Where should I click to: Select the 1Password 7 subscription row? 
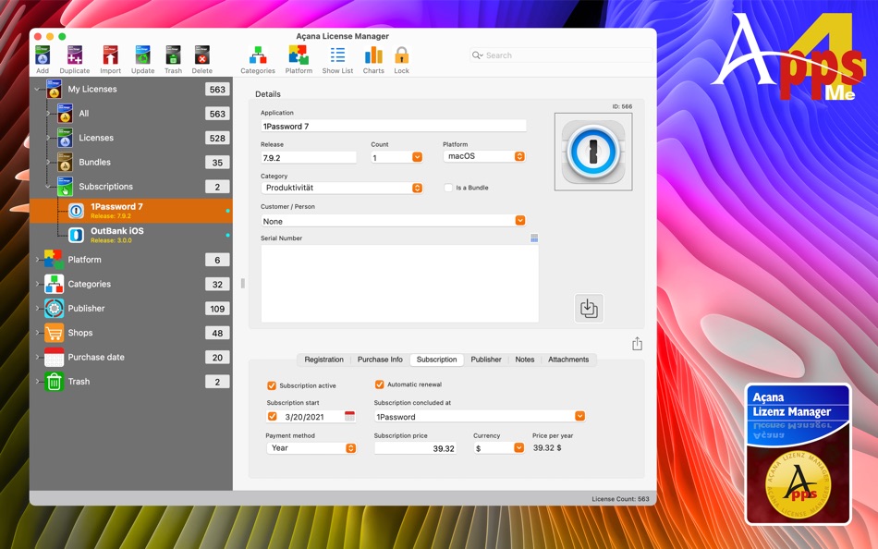[131, 211]
